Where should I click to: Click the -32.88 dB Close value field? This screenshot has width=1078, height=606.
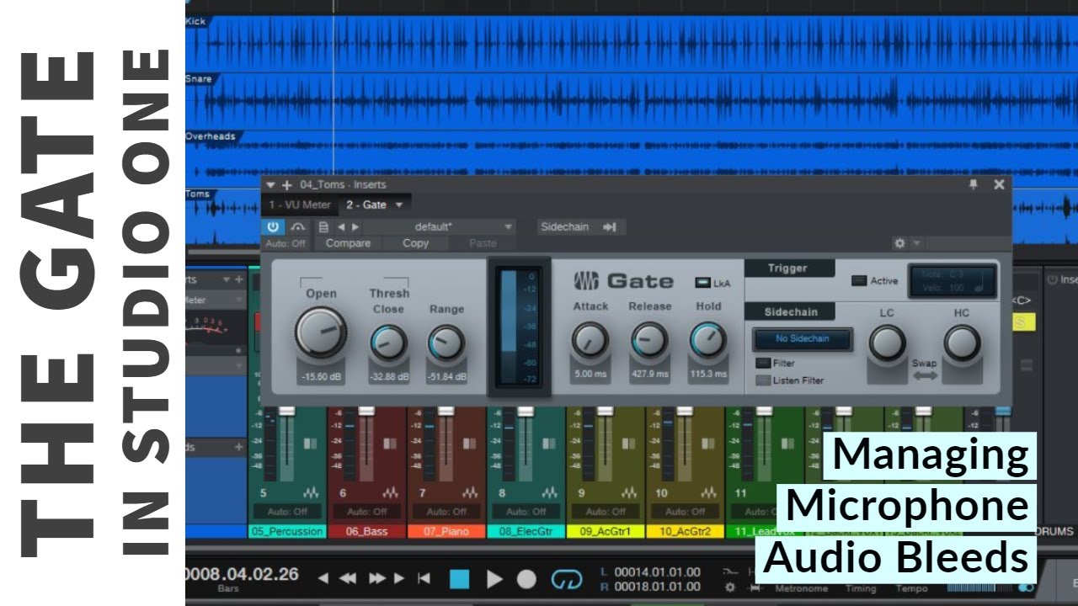[388, 377]
